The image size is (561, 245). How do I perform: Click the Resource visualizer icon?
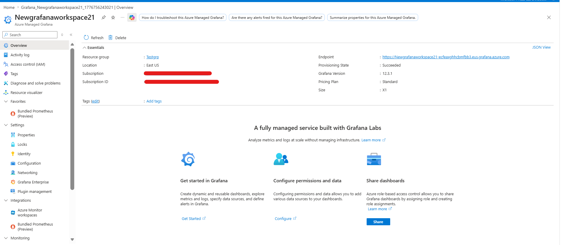pyautogui.click(x=6, y=92)
